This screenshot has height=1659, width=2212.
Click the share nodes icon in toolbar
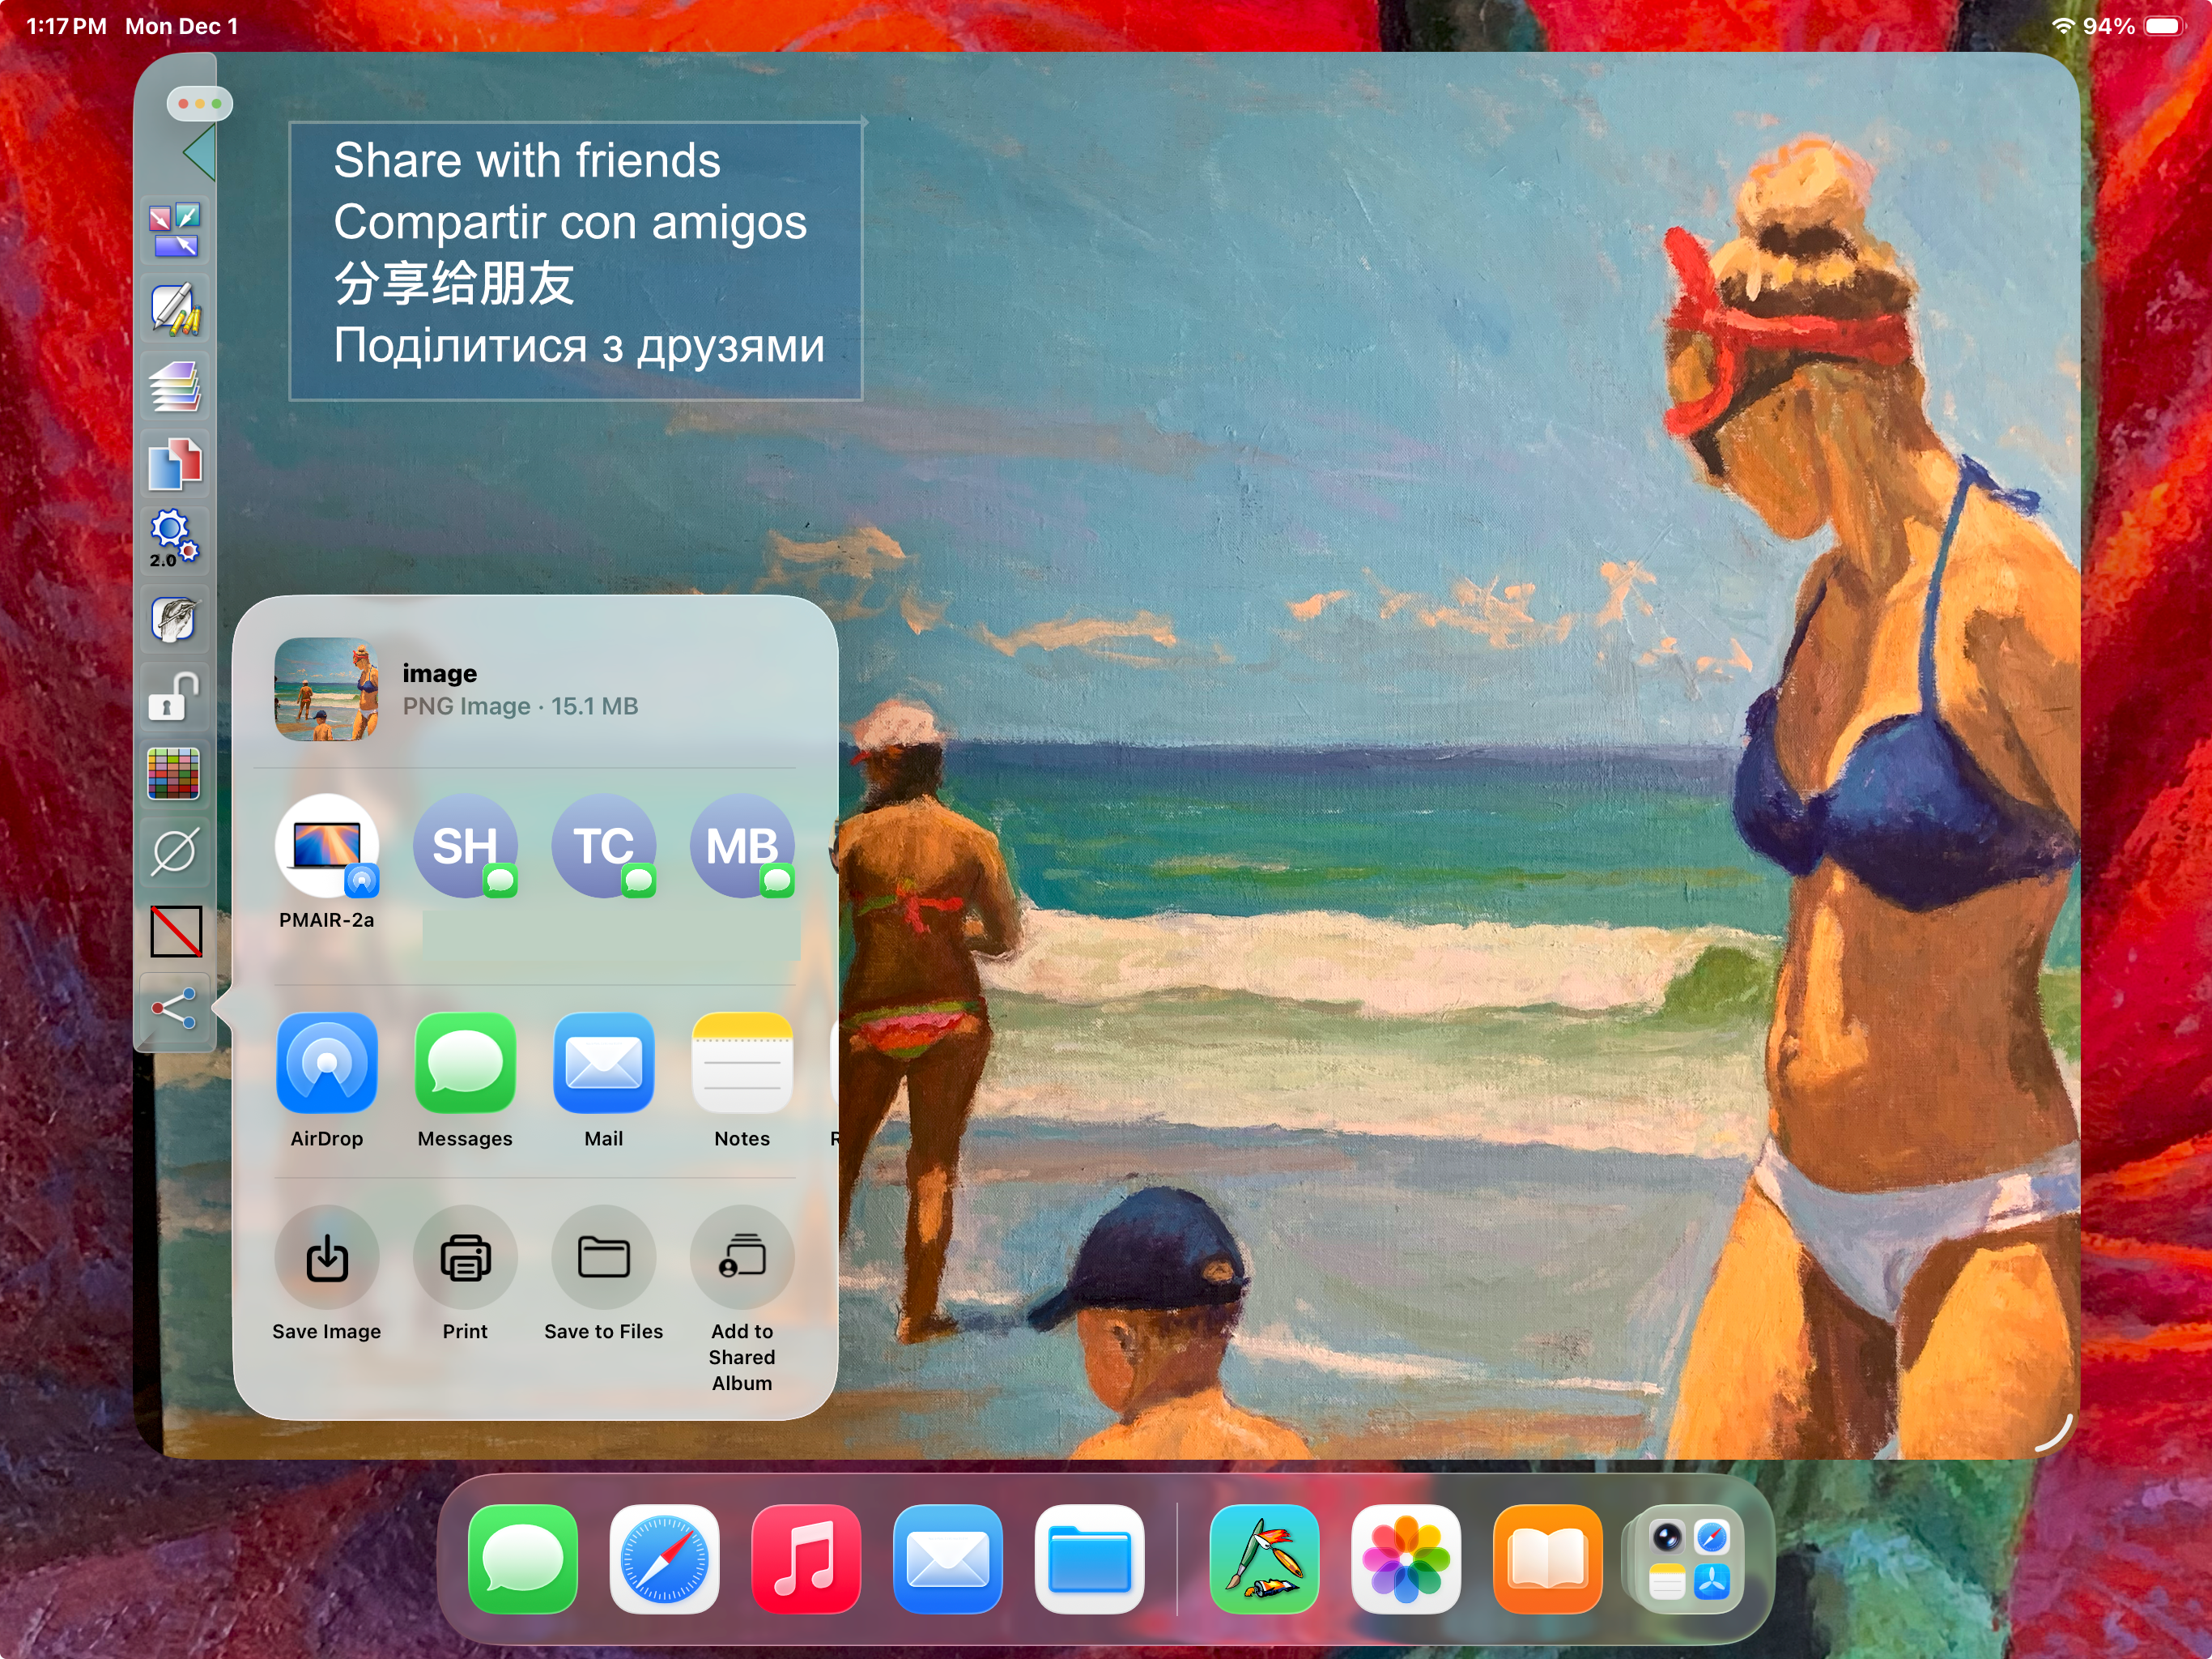click(x=175, y=1009)
